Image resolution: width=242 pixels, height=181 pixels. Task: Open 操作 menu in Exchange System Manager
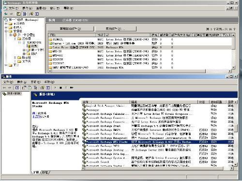coord(27,8)
